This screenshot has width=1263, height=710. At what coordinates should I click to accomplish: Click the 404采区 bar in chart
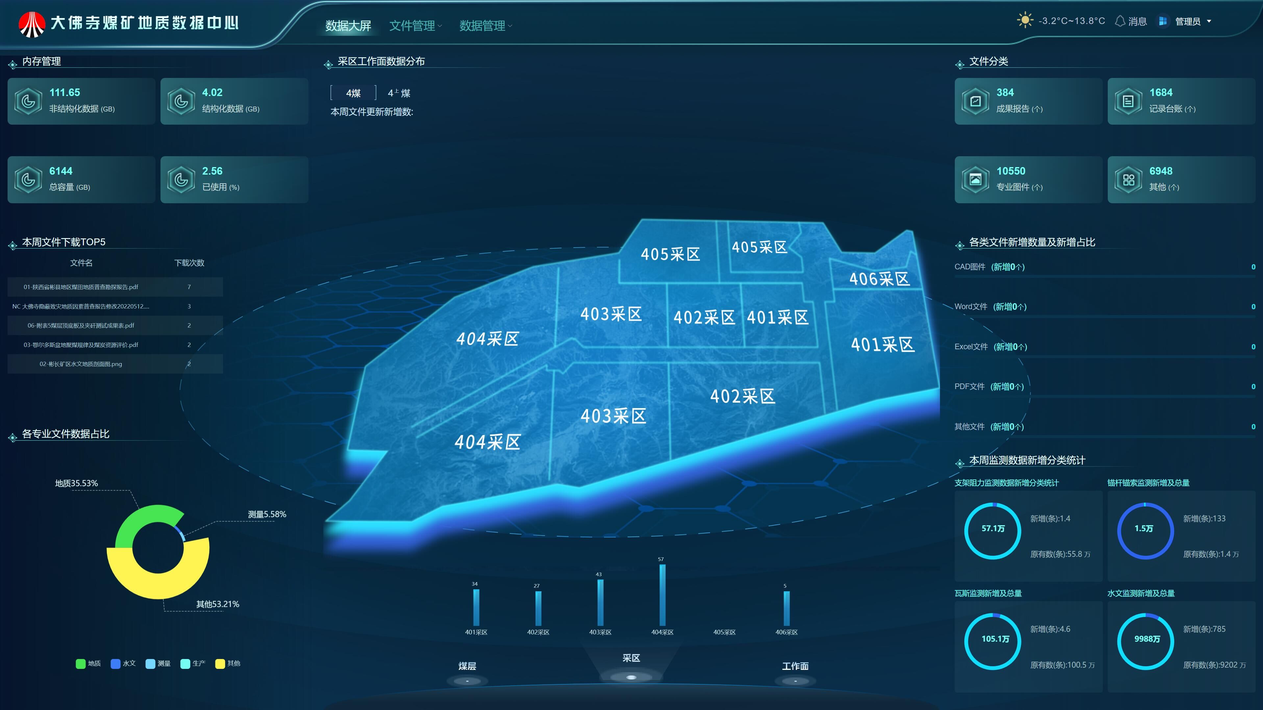[662, 595]
